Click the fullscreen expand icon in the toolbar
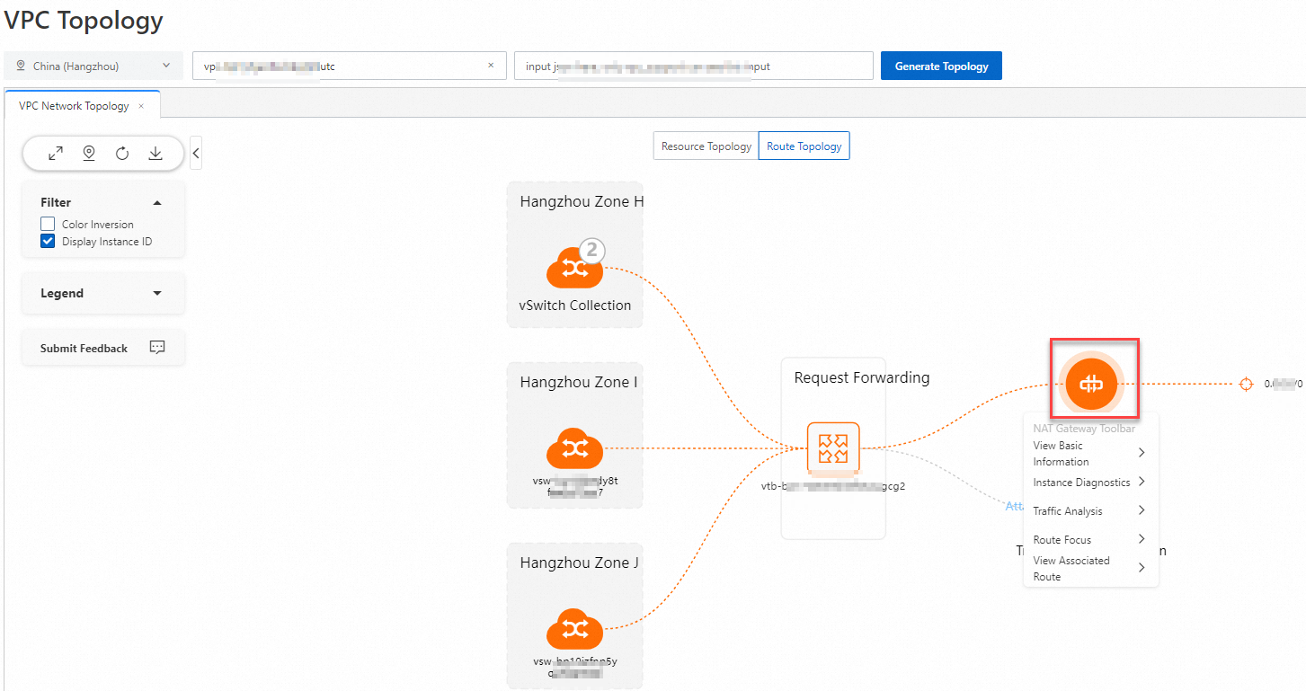This screenshot has width=1306, height=691. pos(55,153)
